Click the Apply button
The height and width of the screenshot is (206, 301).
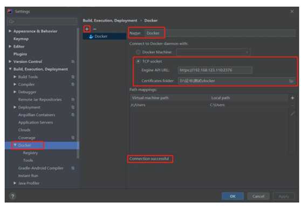pyautogui.click(x=284, y=196)
